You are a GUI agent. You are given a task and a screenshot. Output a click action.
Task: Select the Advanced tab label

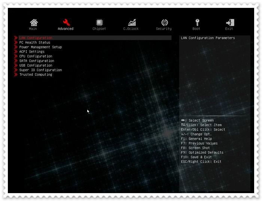point(65,29)
